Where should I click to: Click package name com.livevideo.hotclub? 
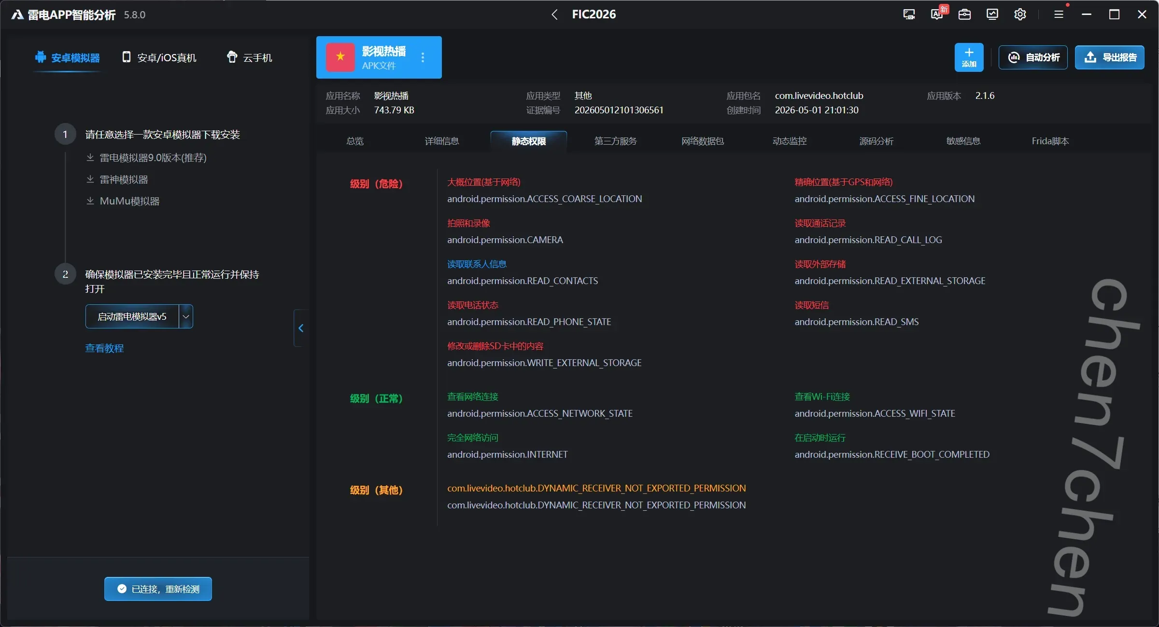819,95
